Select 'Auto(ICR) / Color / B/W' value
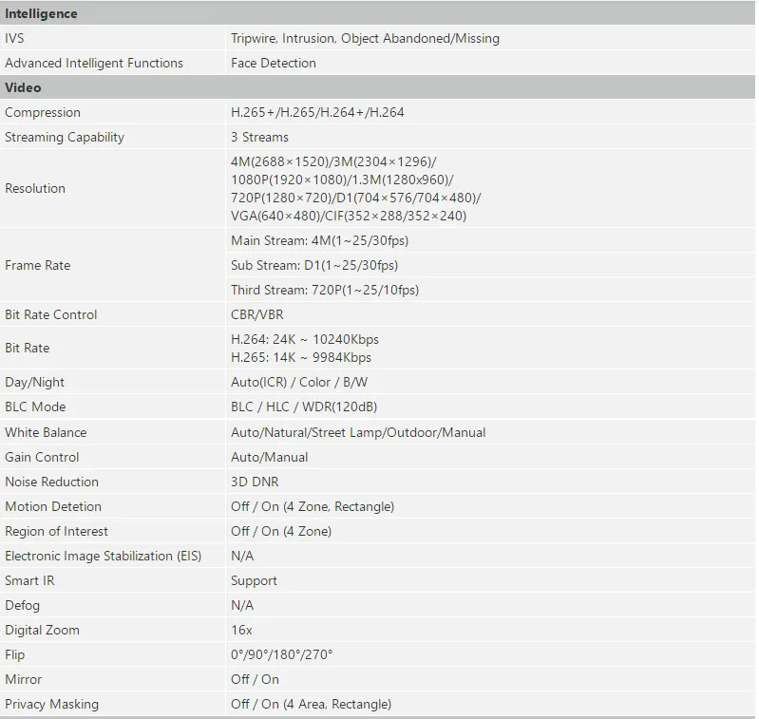759x719 pixels. (299, 382)
